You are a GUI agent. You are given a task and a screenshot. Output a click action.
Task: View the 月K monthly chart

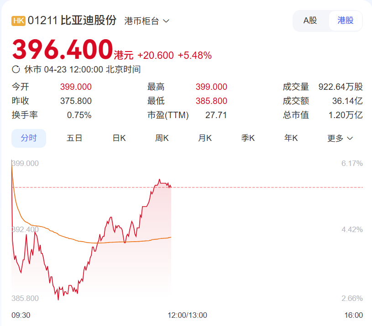(205, 138)
